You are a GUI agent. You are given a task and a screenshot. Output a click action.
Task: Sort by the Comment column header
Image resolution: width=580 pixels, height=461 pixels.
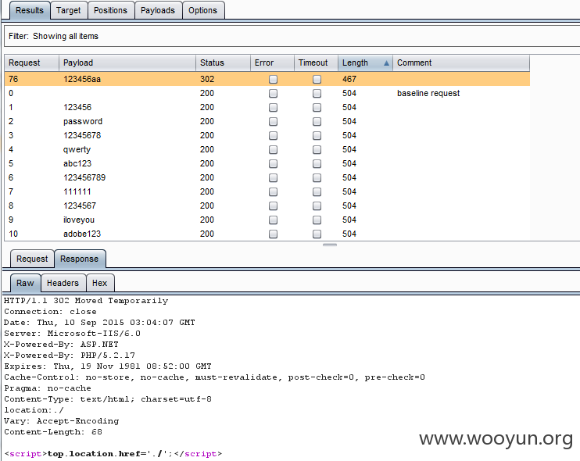461,63
